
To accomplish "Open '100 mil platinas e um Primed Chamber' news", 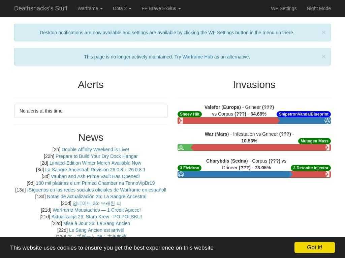I will pyautogui.click(x=95, y=183).
